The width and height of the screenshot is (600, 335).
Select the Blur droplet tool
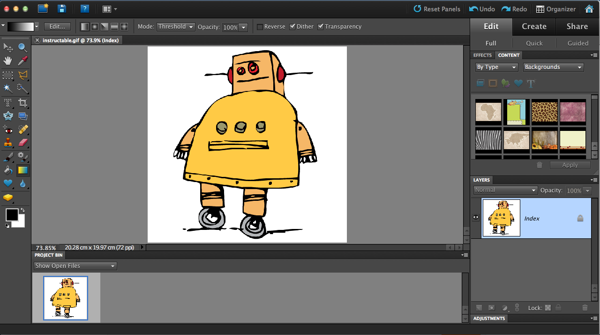click(22, 183)
